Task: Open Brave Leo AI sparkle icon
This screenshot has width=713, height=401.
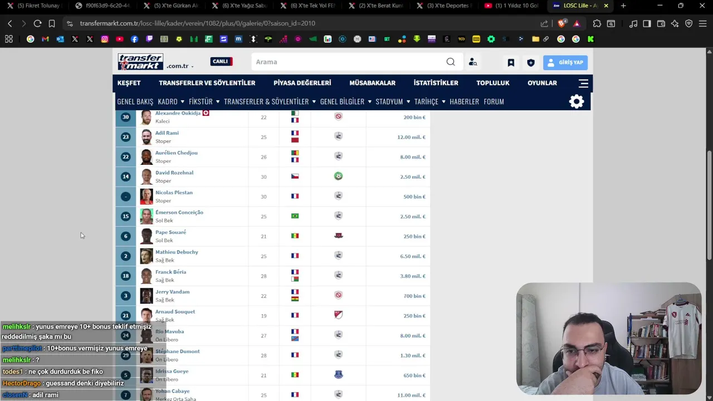Action: 675,23
